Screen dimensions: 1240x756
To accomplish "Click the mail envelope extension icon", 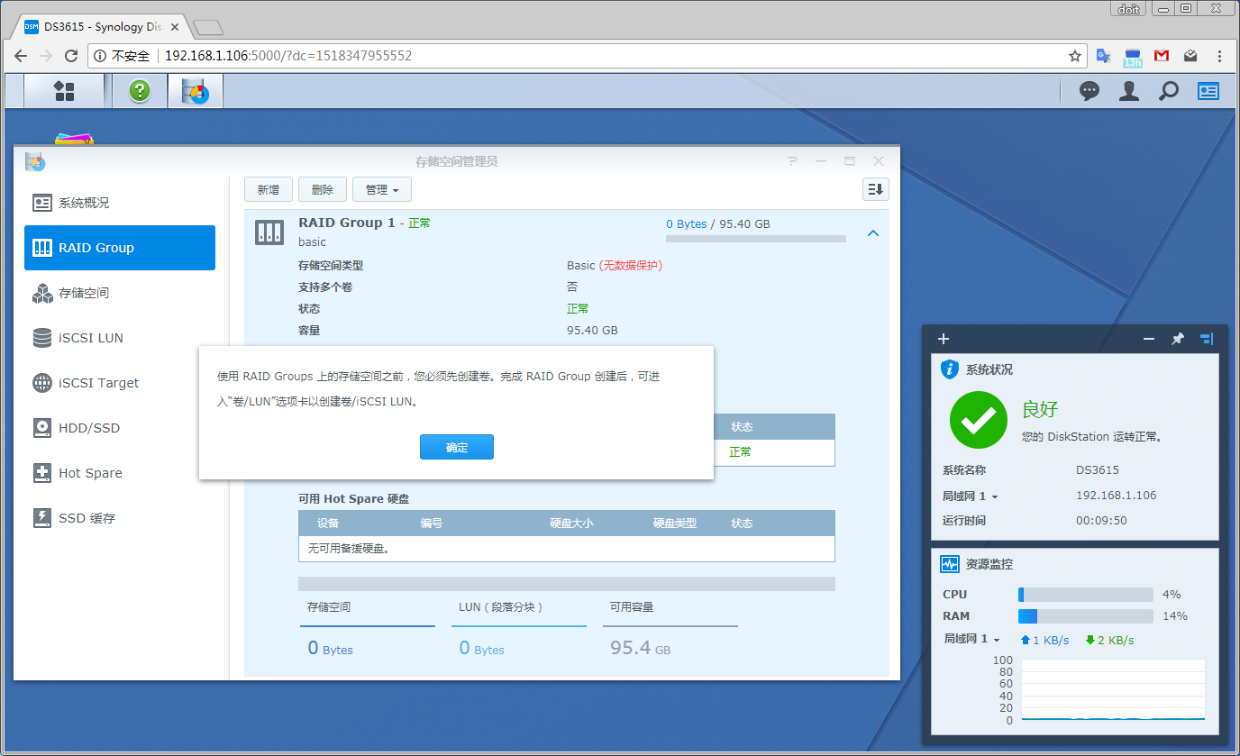I will (1190, 56).
